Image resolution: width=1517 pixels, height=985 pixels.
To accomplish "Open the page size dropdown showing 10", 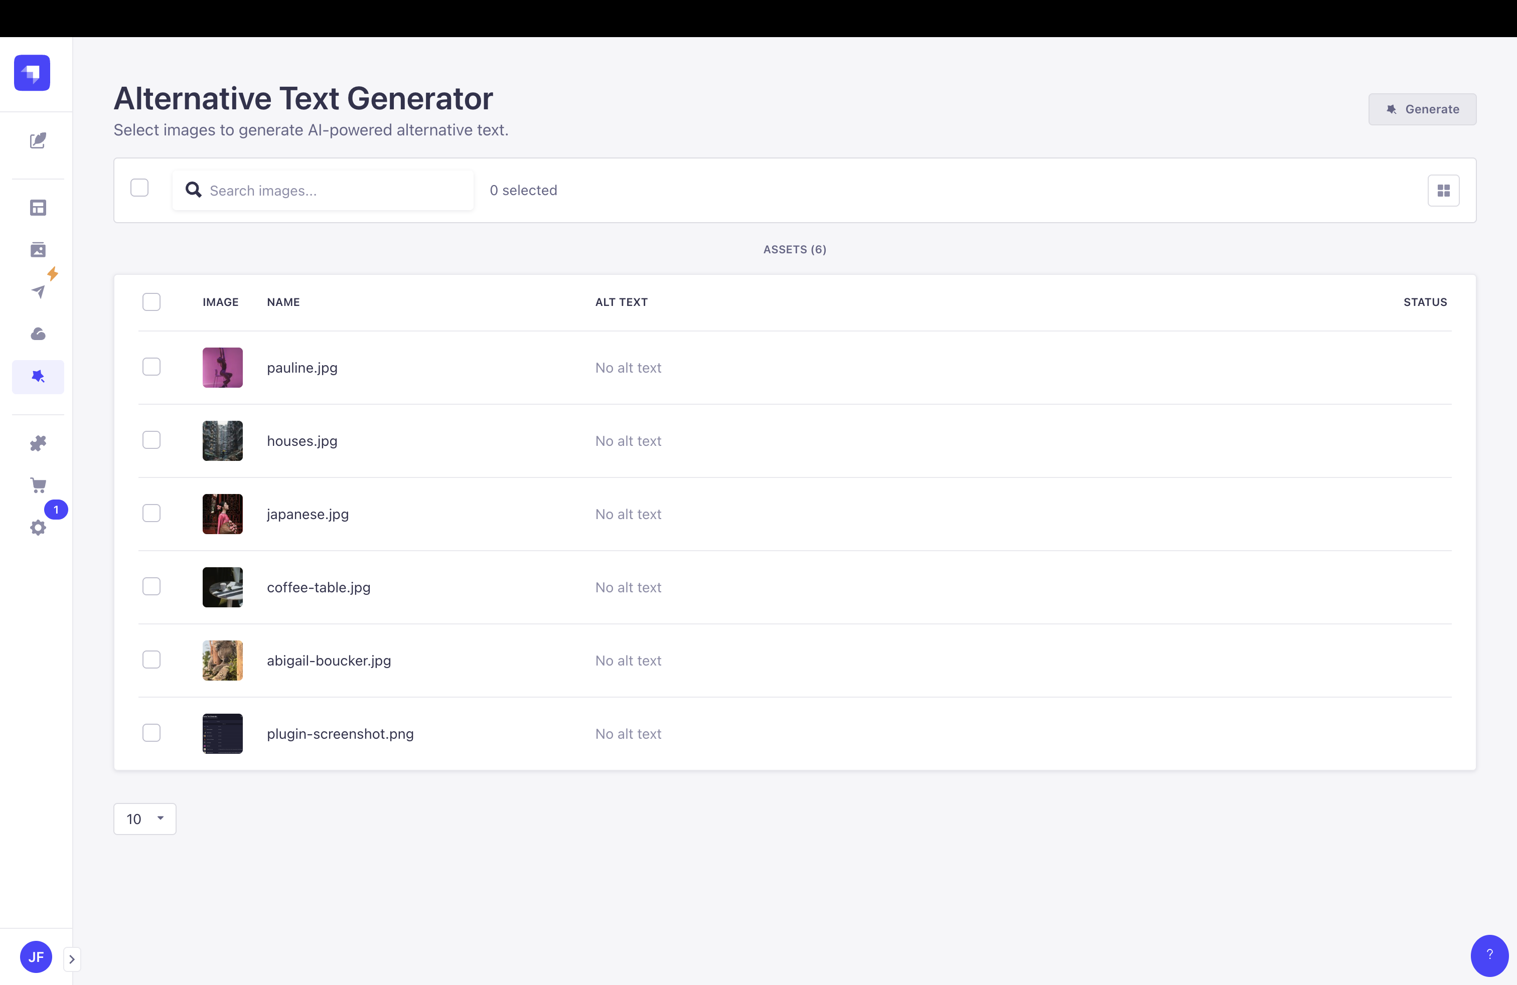I will (x=144, y=818).
